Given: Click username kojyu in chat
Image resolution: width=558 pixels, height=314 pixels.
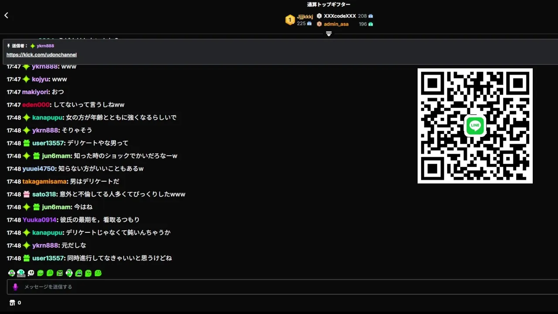Looking at the screenshot, I should (40, 79).
